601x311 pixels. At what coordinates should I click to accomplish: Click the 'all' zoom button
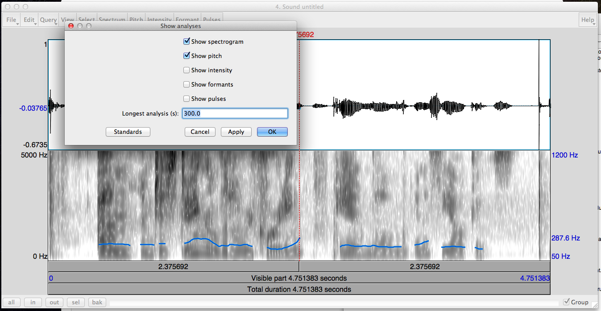pyautogui.click(x=12, y=302)
